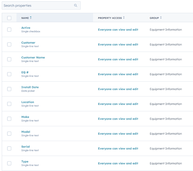Edit access for Type property
This screenshot has height=171, width=193.
(x=118, y=163)
